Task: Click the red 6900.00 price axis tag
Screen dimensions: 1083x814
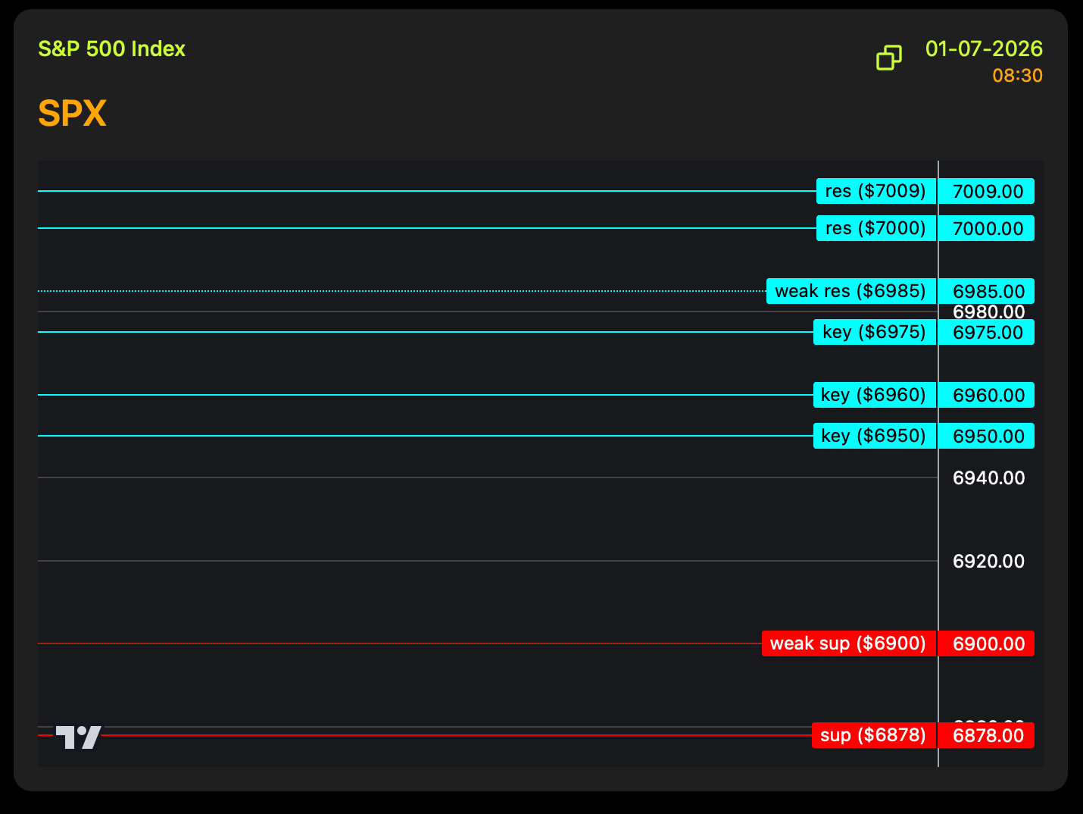Action: coord(987,644)
